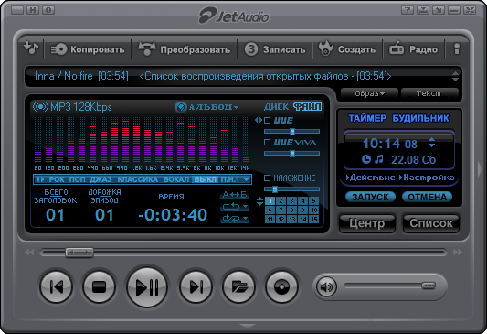Image resolution: width=487 pixels, height=334 pixels.
Task: Select preset slot number 8 in grid
Action: click(291, 210)
